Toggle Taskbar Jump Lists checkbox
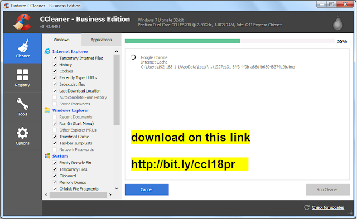This screenshot has height=219, width=357. 55,143
